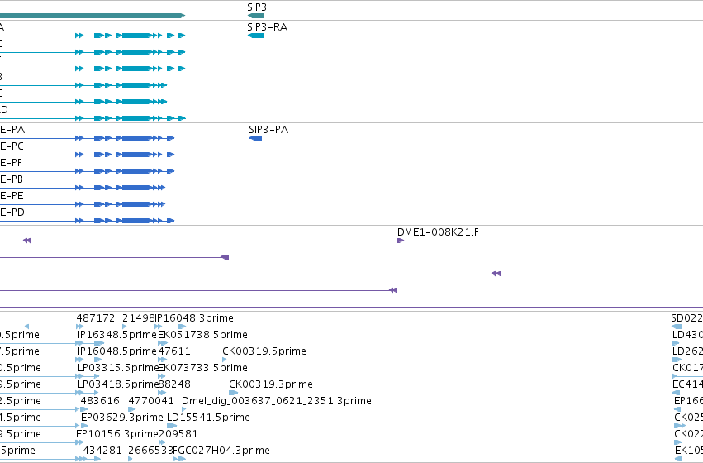Select the LD15541.5prime feature glyph

point(172,427)
